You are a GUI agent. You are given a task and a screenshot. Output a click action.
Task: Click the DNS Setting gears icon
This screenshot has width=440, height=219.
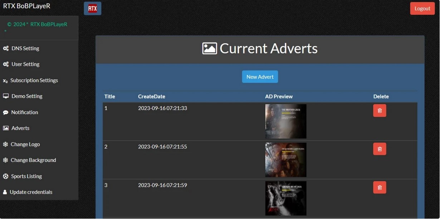[x=6, y=48]
